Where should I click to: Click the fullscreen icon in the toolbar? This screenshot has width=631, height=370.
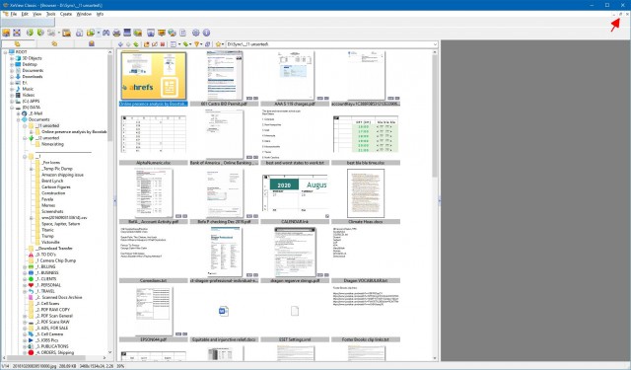[x=17, y=33]
